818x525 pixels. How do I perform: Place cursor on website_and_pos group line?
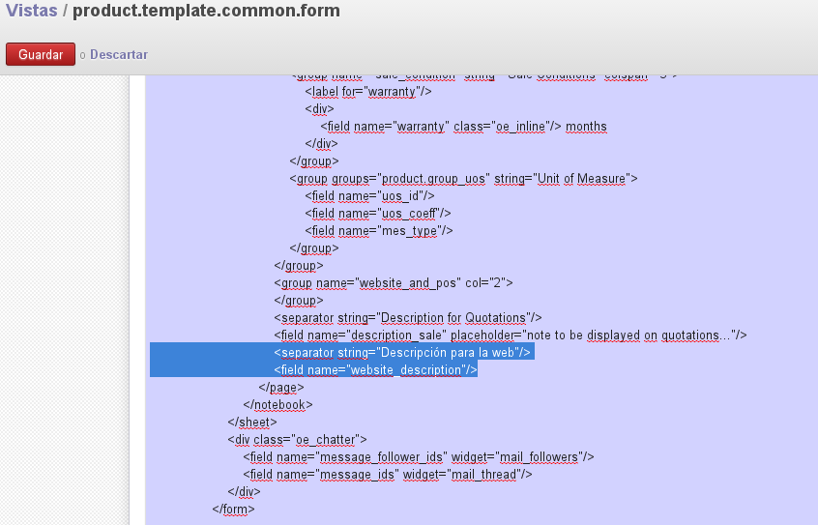(393, 282)
